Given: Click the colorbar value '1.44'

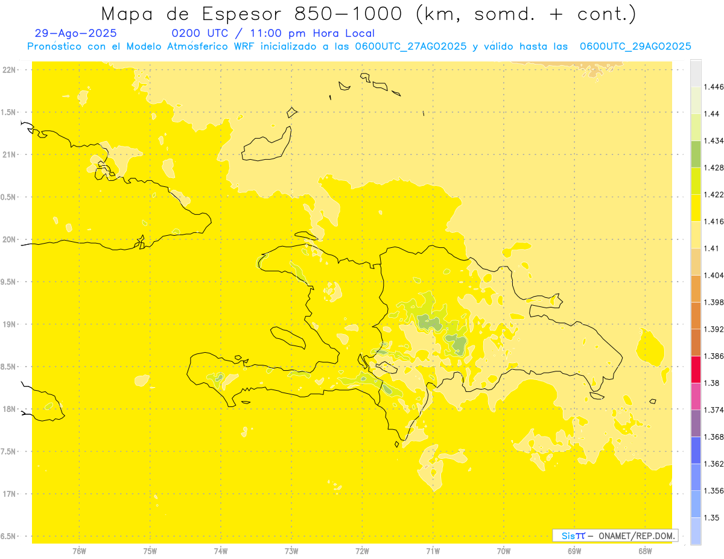Looking at the screenshot, I should point(712,114).
